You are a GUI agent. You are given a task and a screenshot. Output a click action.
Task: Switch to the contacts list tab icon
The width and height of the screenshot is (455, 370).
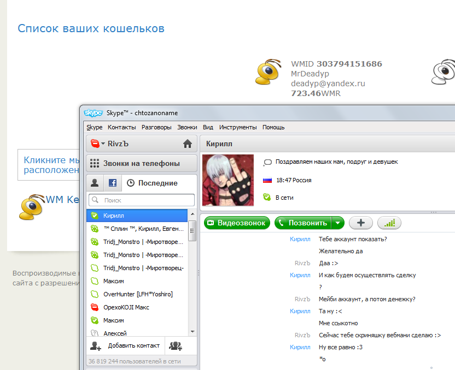[x=95, y=183]
